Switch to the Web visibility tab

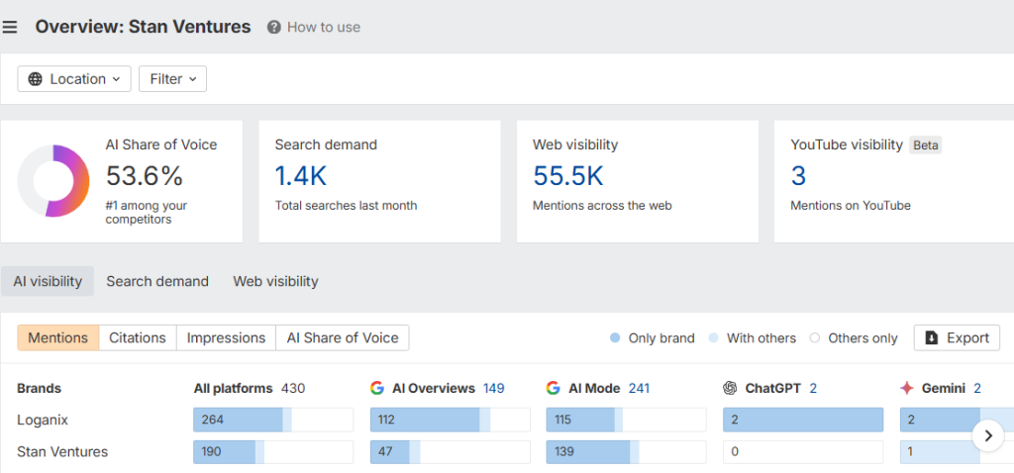pyautogui.click(x=275, y=281)
